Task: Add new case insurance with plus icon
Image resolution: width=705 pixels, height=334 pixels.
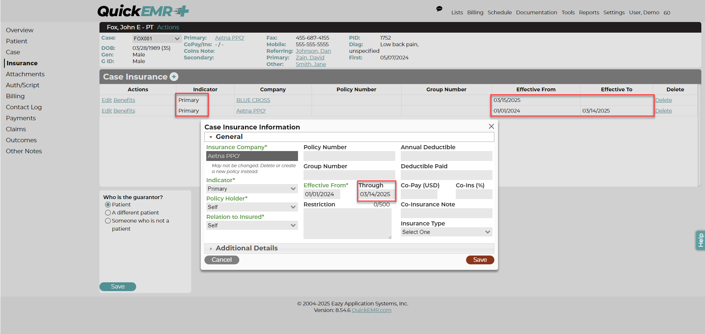Action: (x=174, y=77)
